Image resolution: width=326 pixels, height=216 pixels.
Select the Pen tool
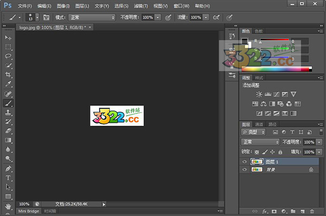click(x=8, y=168)
